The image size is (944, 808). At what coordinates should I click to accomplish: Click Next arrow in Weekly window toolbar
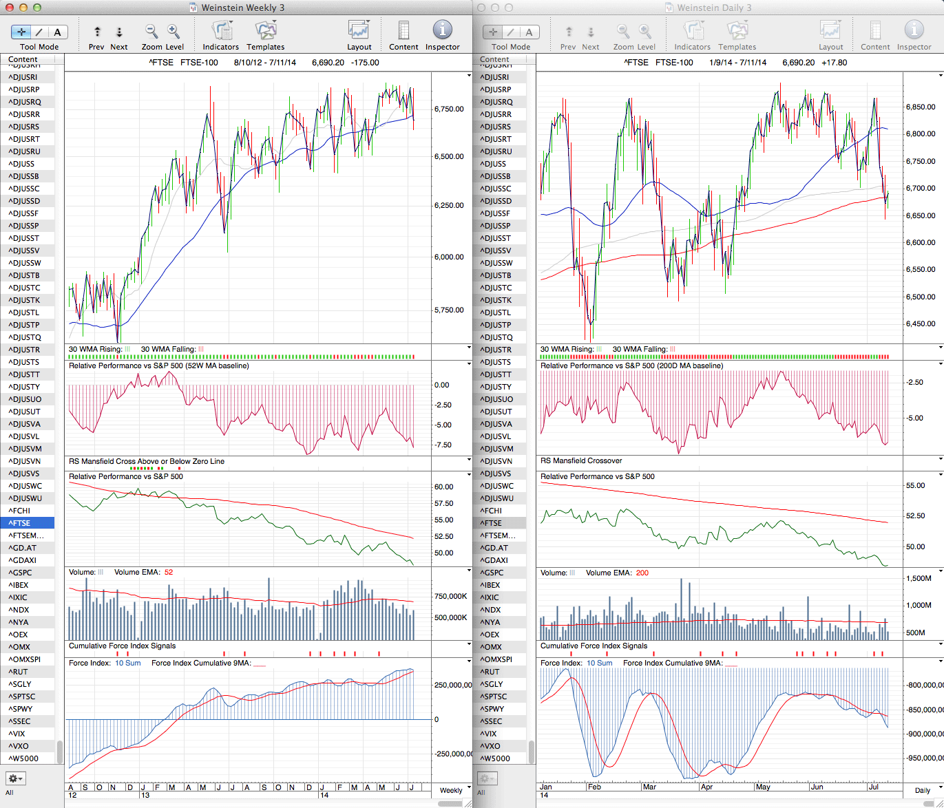[x=119, y=32]
